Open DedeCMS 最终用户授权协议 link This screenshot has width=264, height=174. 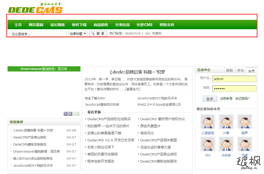[163, 119]
